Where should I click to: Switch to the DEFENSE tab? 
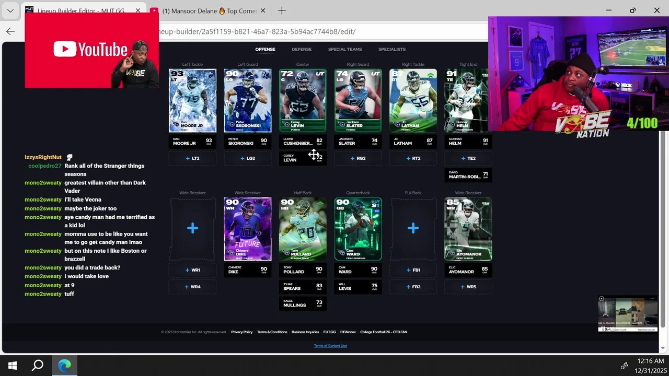(x=302, y=50)
